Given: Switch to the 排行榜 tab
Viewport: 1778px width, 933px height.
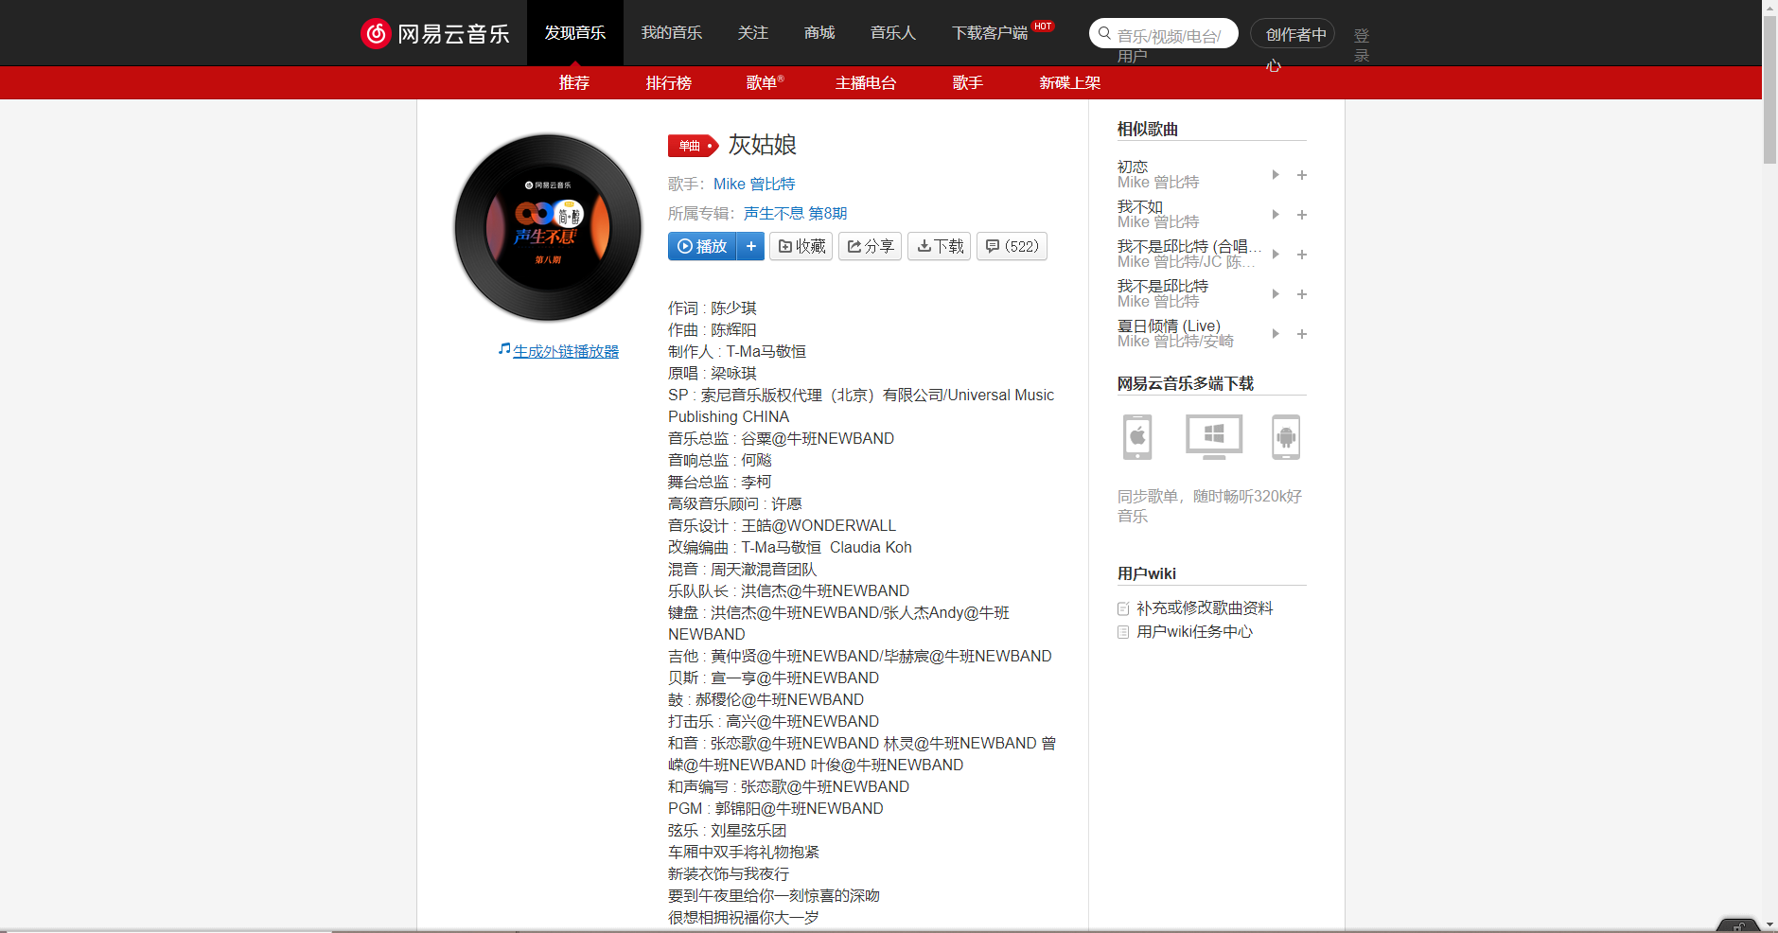Looking at the screenshot, I should pyautogui.click(x=668, y=83).
